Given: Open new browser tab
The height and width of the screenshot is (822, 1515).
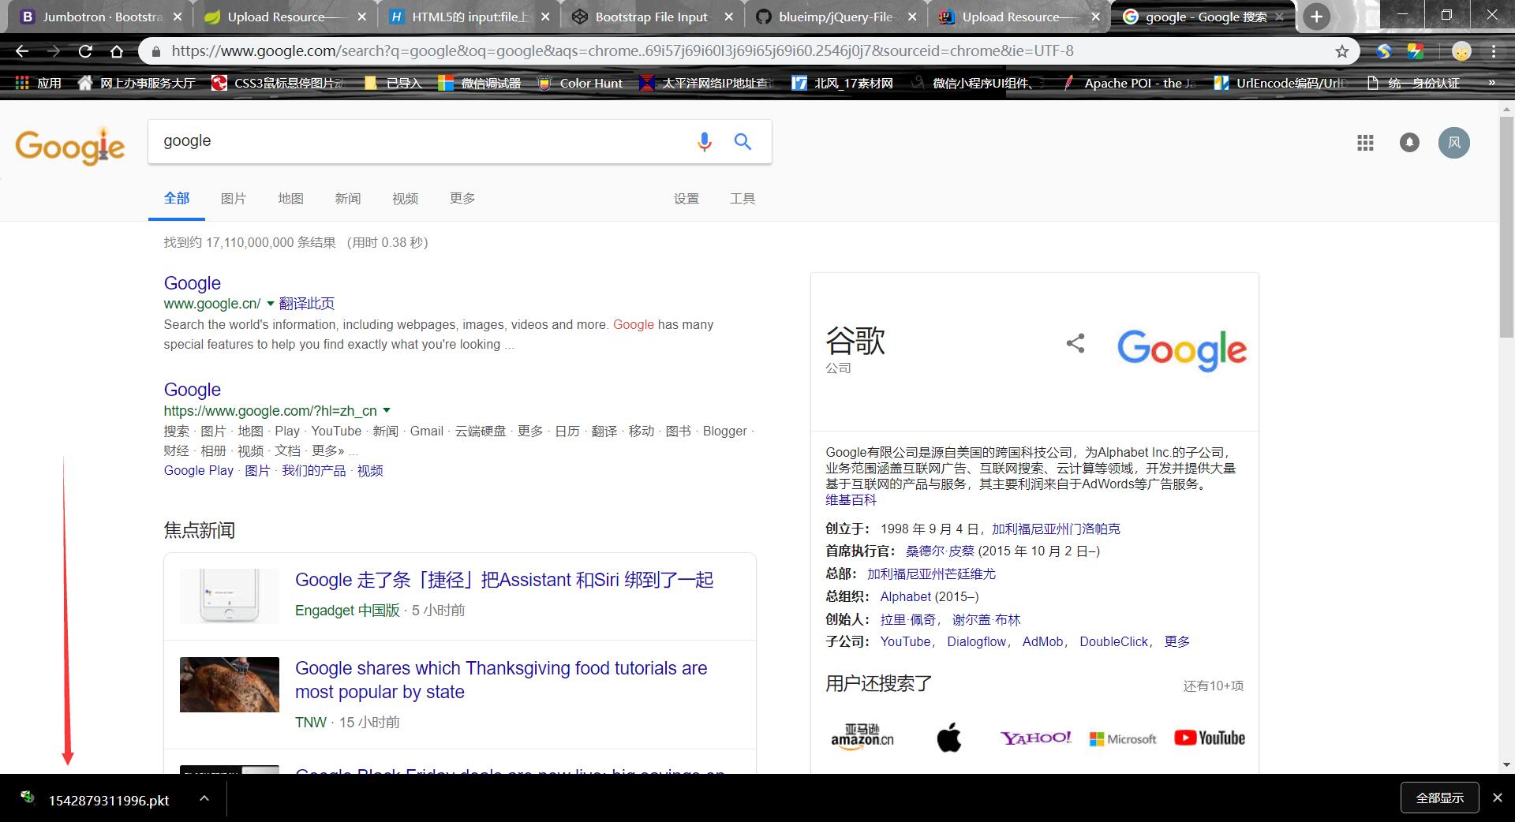Looking at the screenshot, I should click(x=1316, y=17).
